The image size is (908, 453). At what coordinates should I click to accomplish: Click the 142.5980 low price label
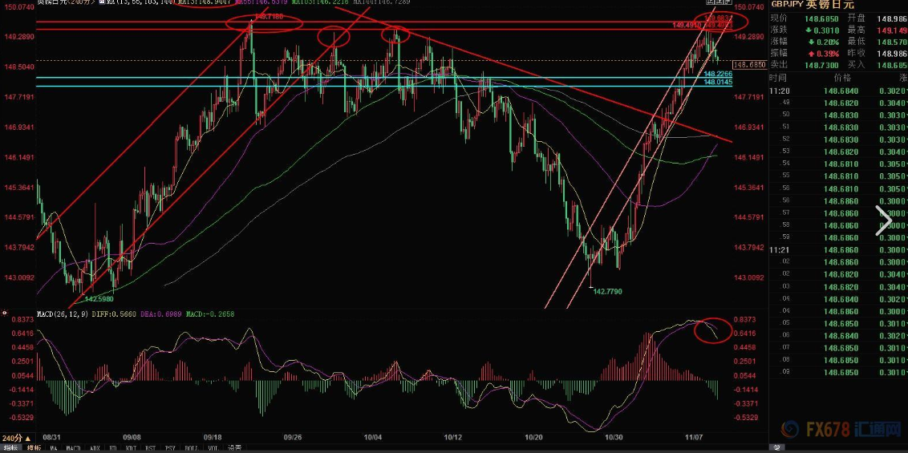point(99,298)
